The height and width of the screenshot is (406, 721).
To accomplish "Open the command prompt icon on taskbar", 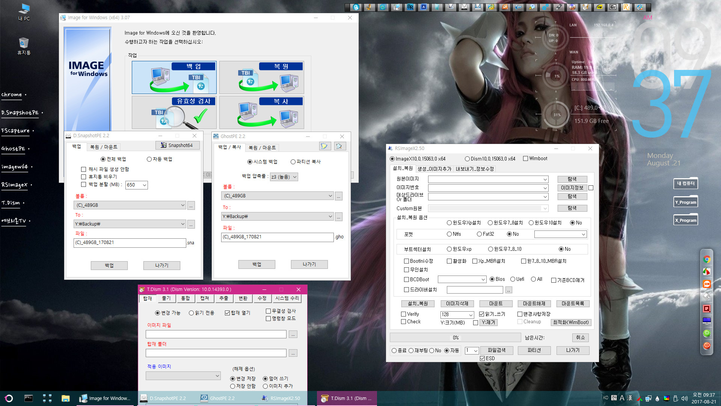I will click(29, 398).
